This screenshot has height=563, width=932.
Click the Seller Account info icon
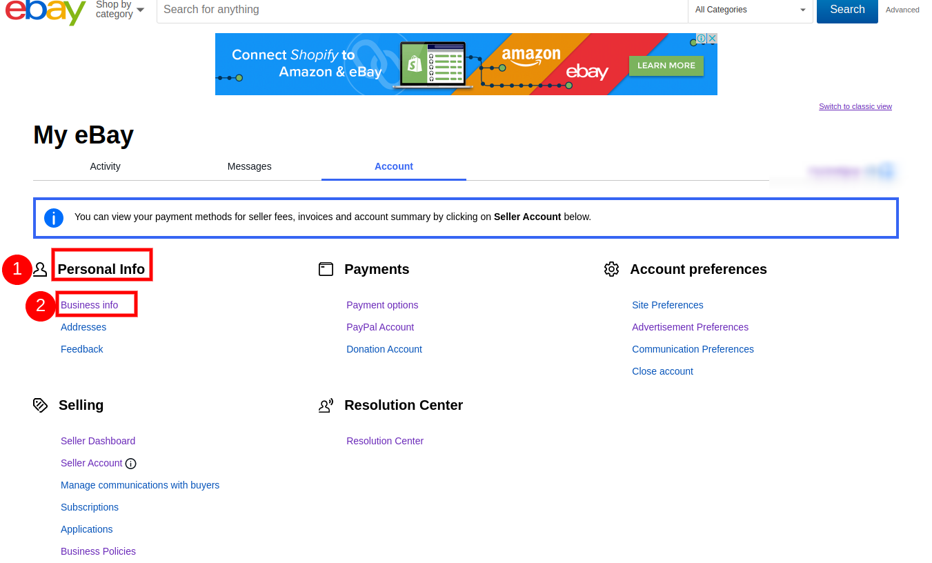tap(131, 464)
